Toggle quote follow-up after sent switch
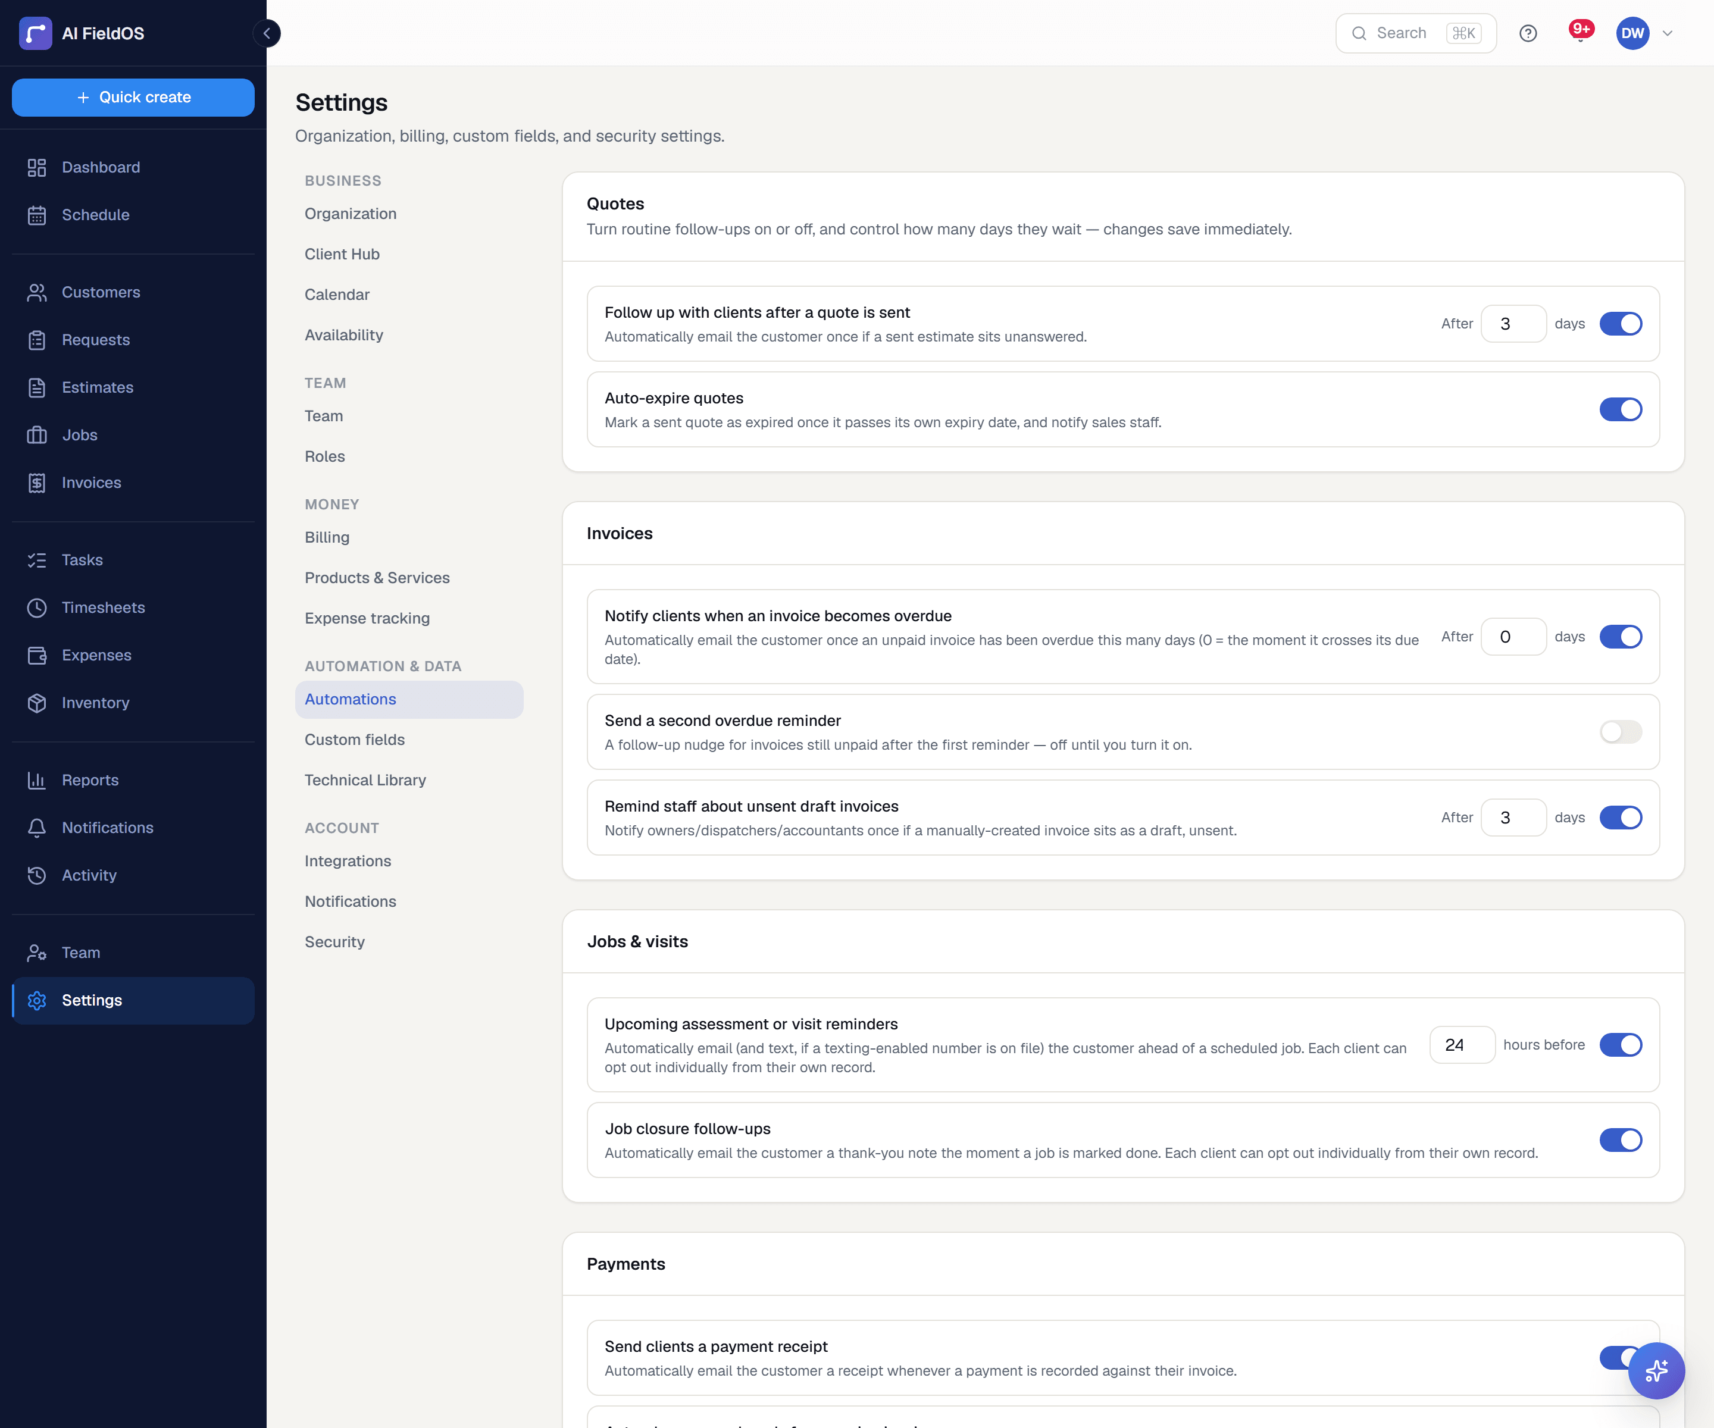This screenshot has height=1428, width=1714. (x=1620, y=324)
